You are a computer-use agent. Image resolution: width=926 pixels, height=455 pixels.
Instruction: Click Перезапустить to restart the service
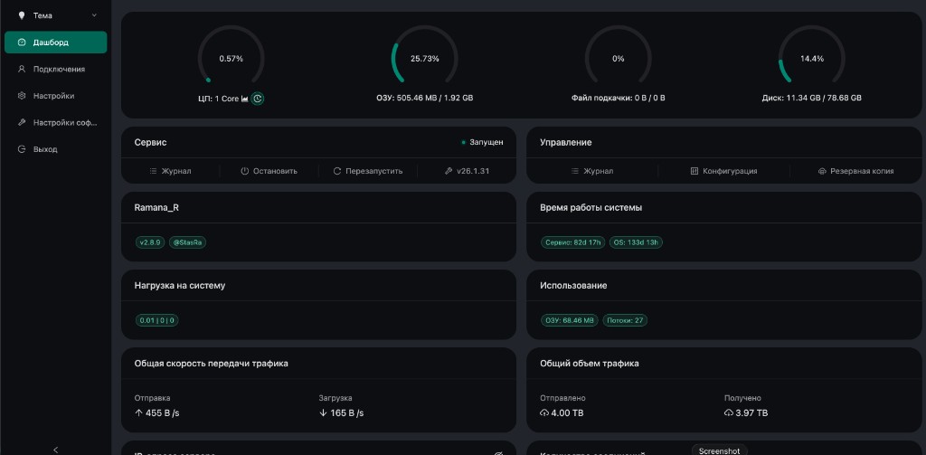368,171
